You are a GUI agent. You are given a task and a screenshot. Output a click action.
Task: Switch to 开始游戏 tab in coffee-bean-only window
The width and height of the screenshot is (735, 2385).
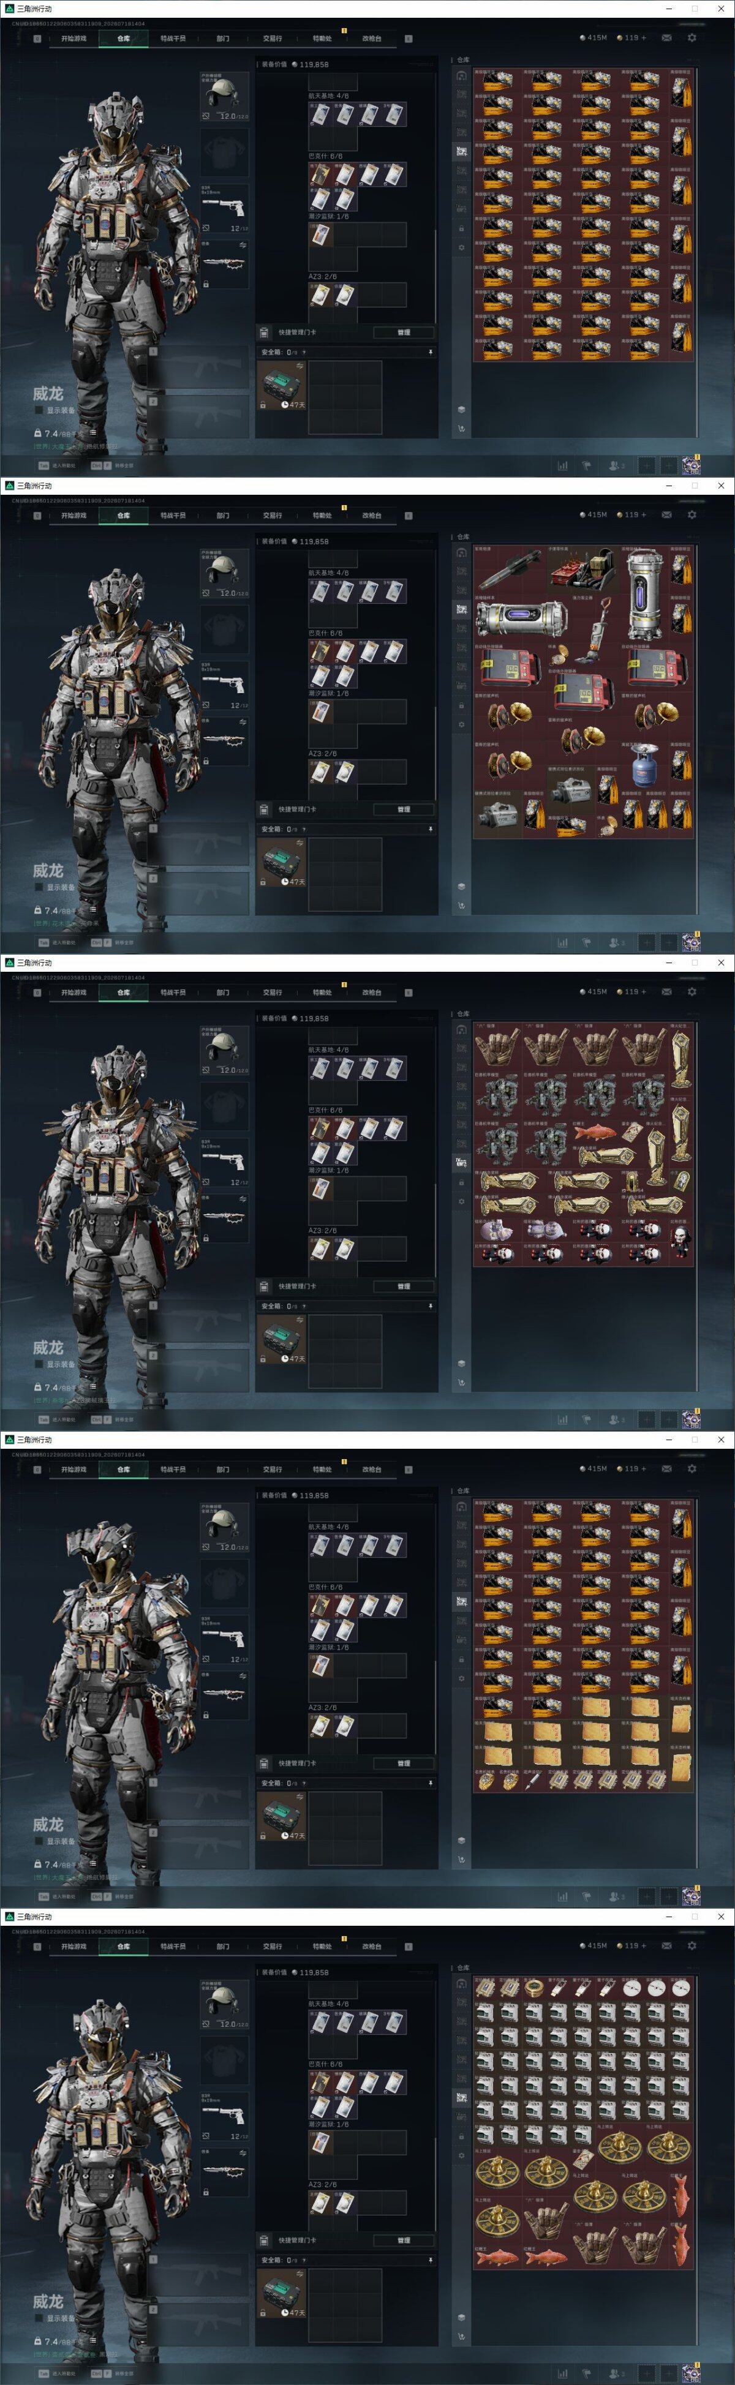[74, 39]
